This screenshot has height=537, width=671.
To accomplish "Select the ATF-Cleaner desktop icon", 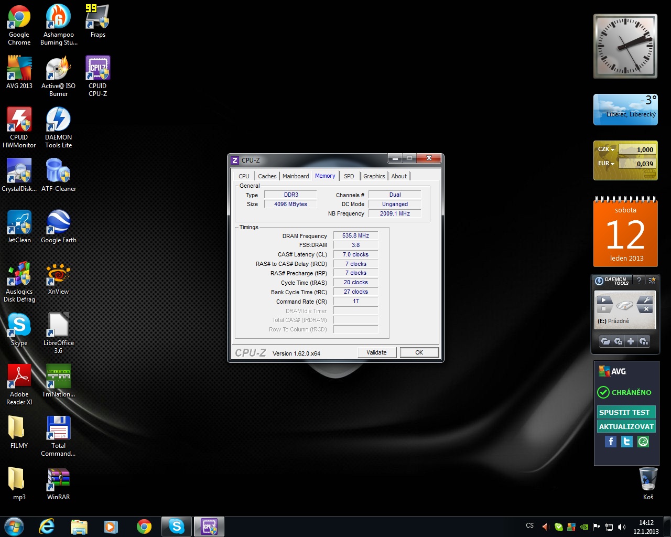I will (x=59, y=175).
